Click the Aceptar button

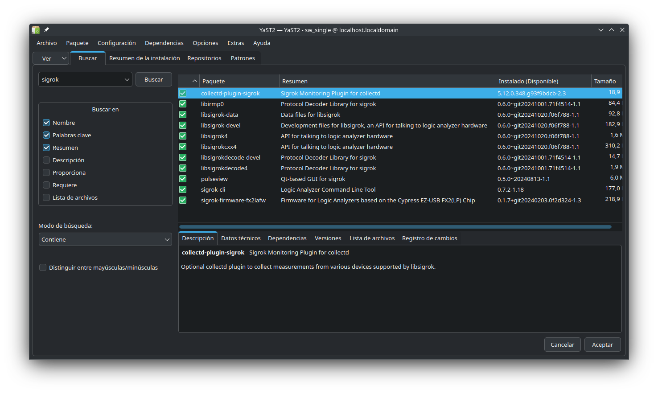603,345
